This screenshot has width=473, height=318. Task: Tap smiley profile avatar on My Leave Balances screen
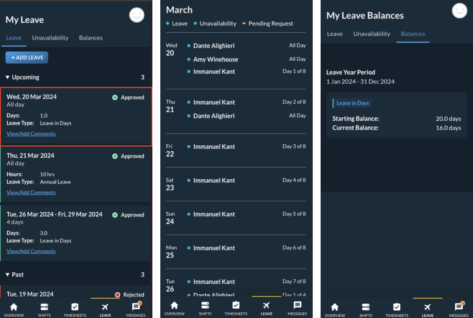(459, 11)
